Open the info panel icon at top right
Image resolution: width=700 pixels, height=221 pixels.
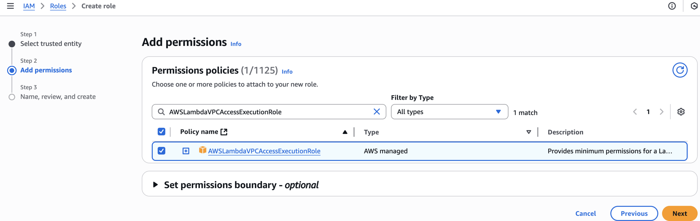click(672, 6)
